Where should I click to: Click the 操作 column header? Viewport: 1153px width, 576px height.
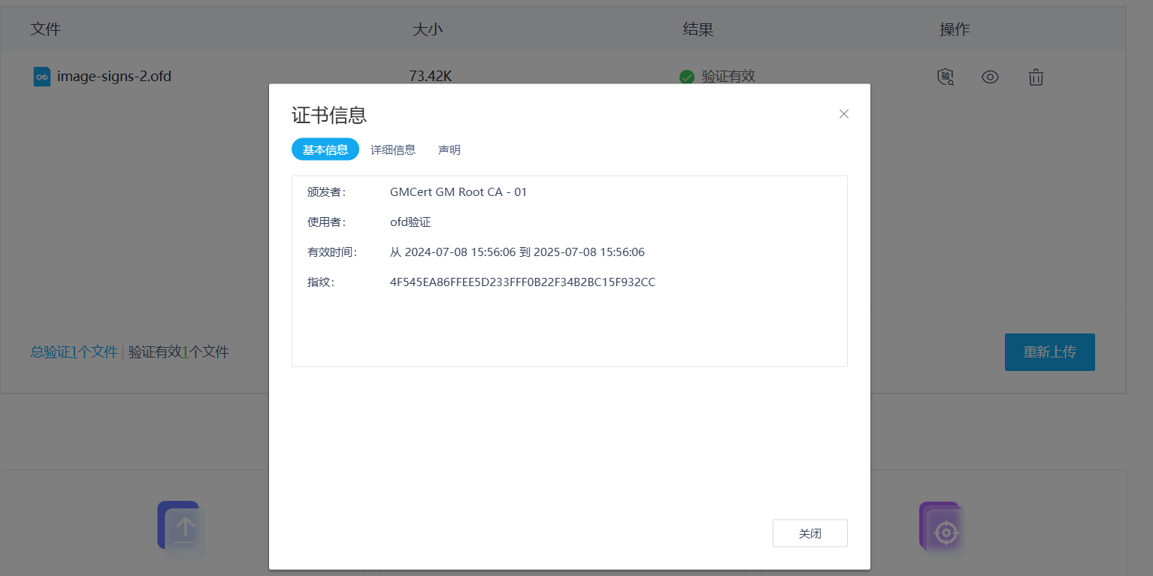tap(955, 29)
